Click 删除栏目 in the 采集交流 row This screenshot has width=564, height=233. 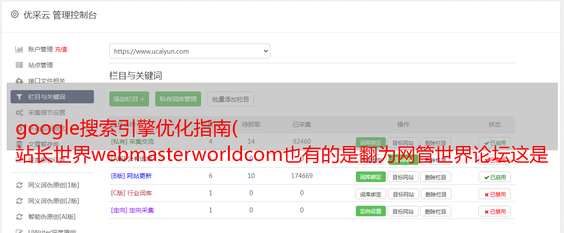(x=436, y=143)
